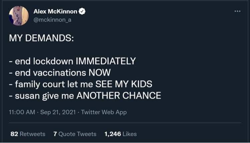Screen dimensions: 250x143
Task: Click the Alex McKinnon display name
Action: pos(55,12)
